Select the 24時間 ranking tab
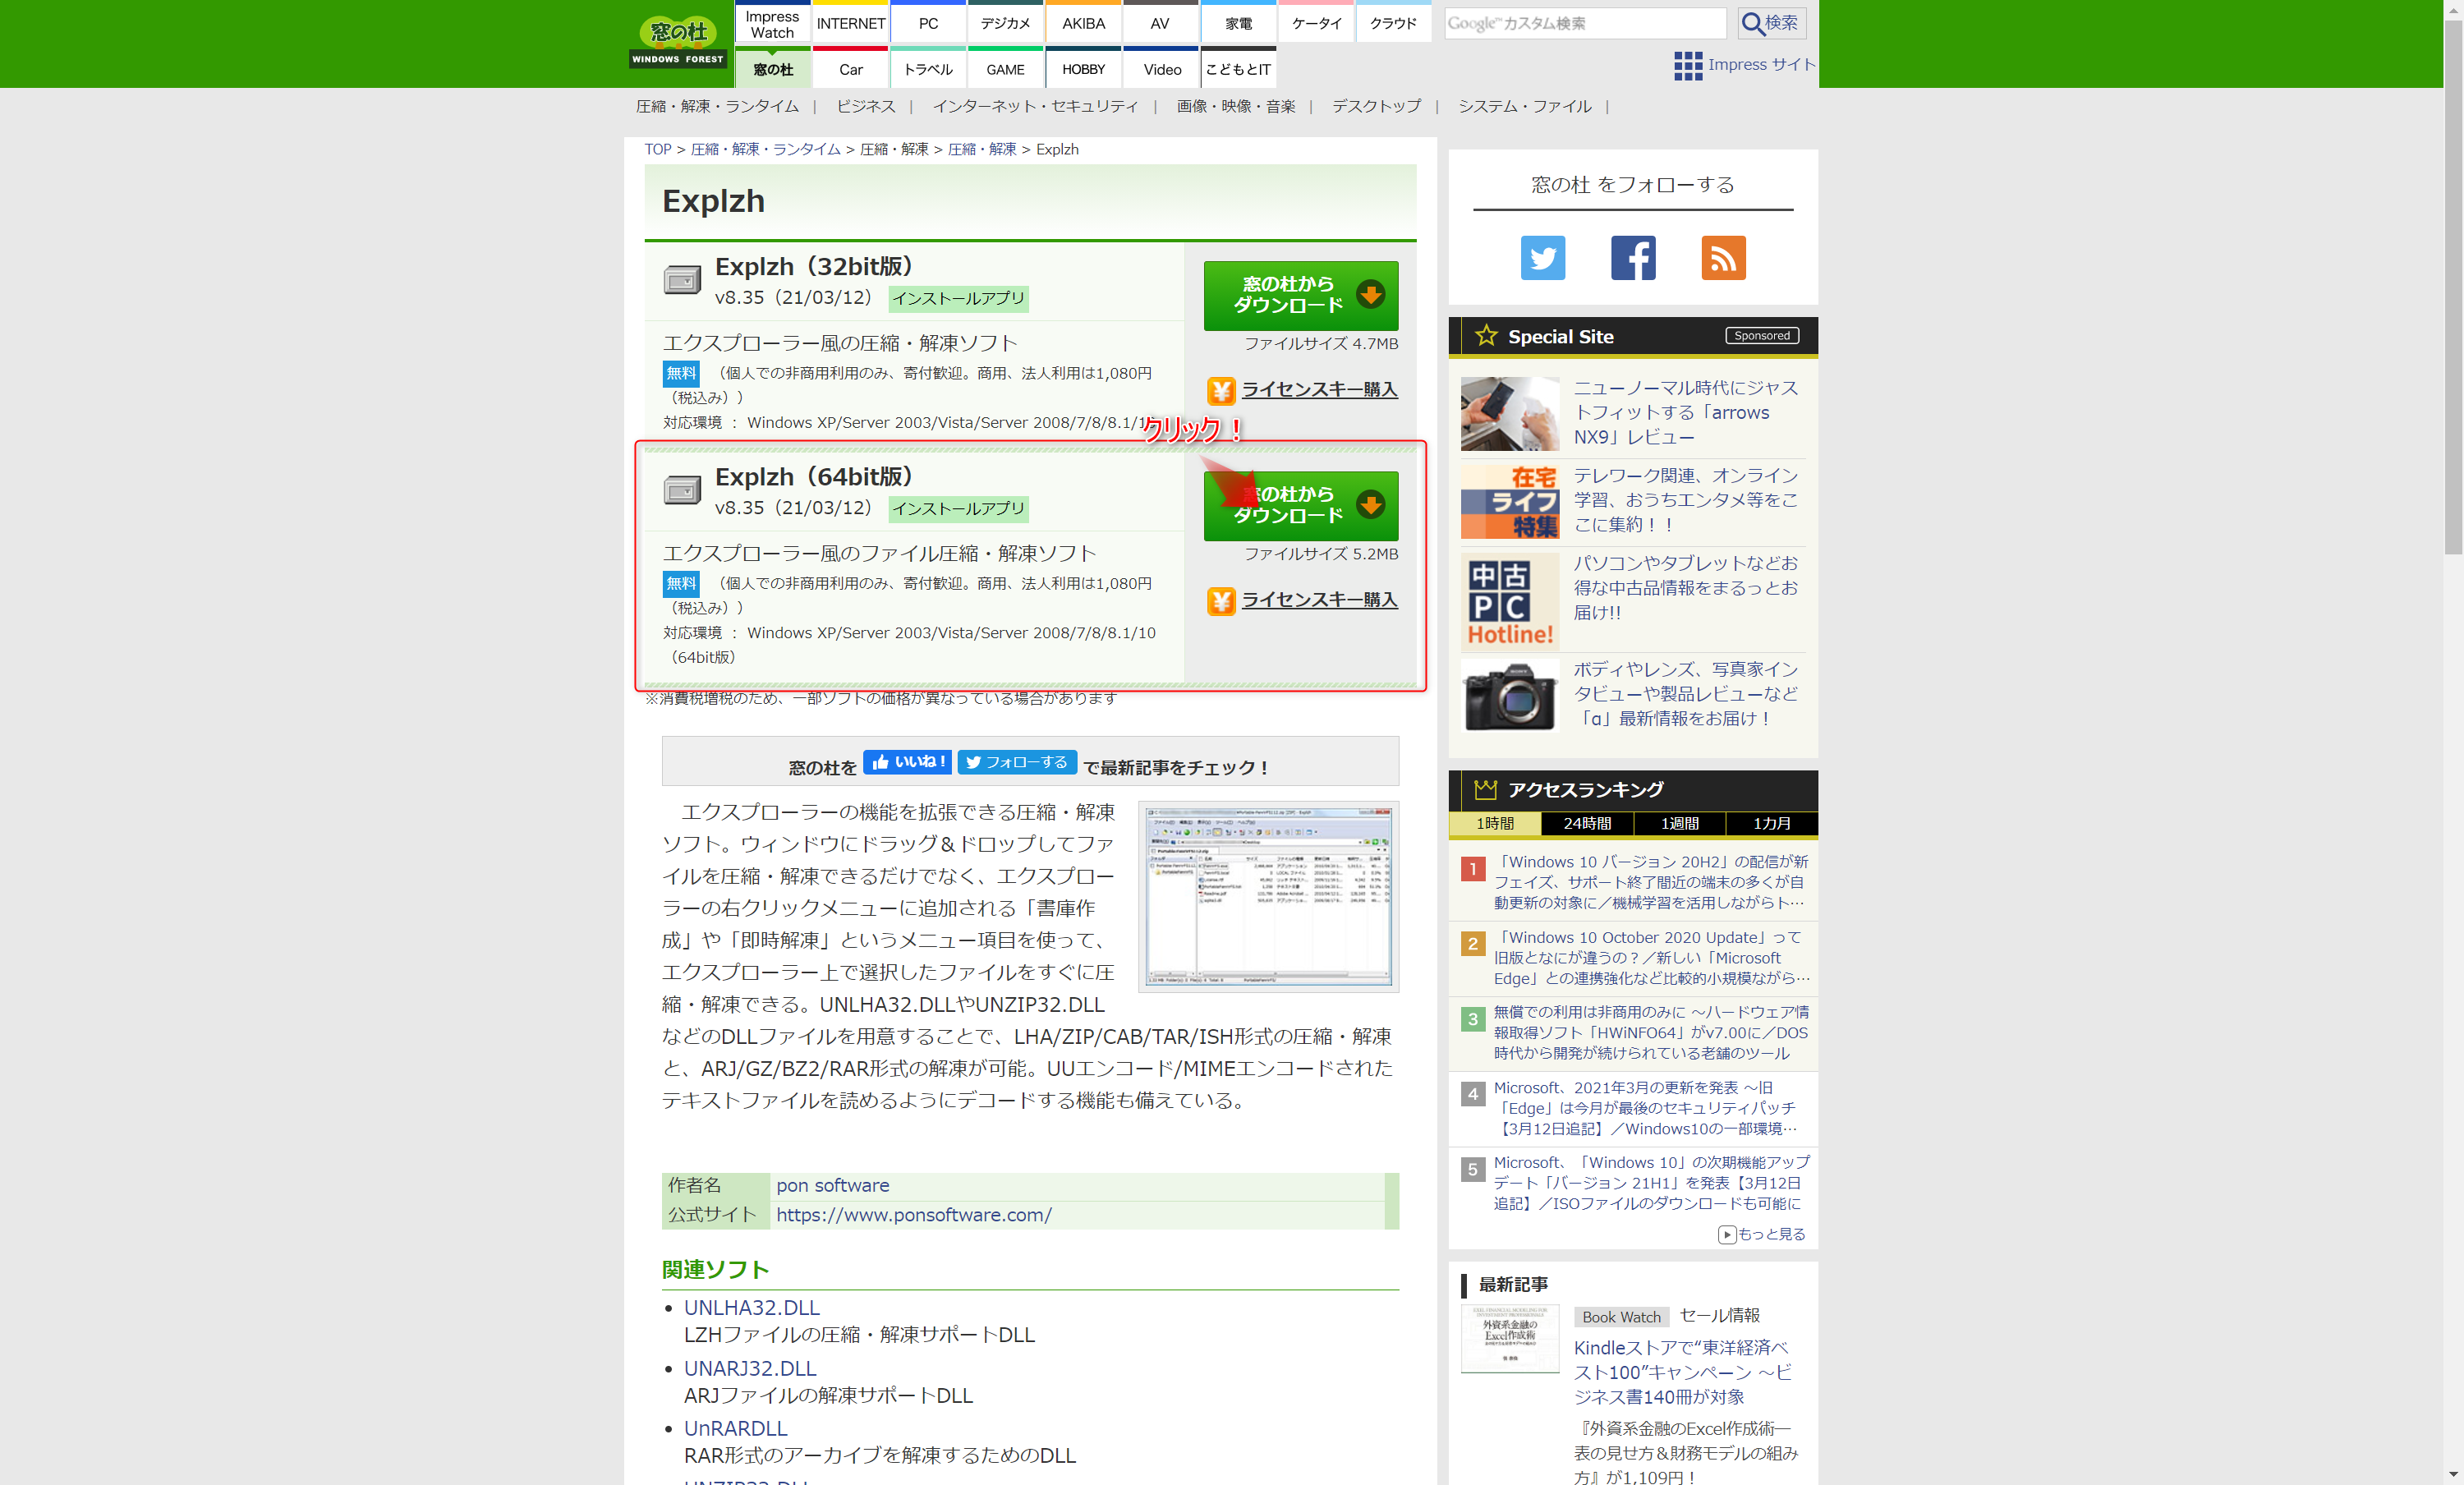Image resolution: width=2464 pixels, height=1485 pixels. (x=1586, y=823)
